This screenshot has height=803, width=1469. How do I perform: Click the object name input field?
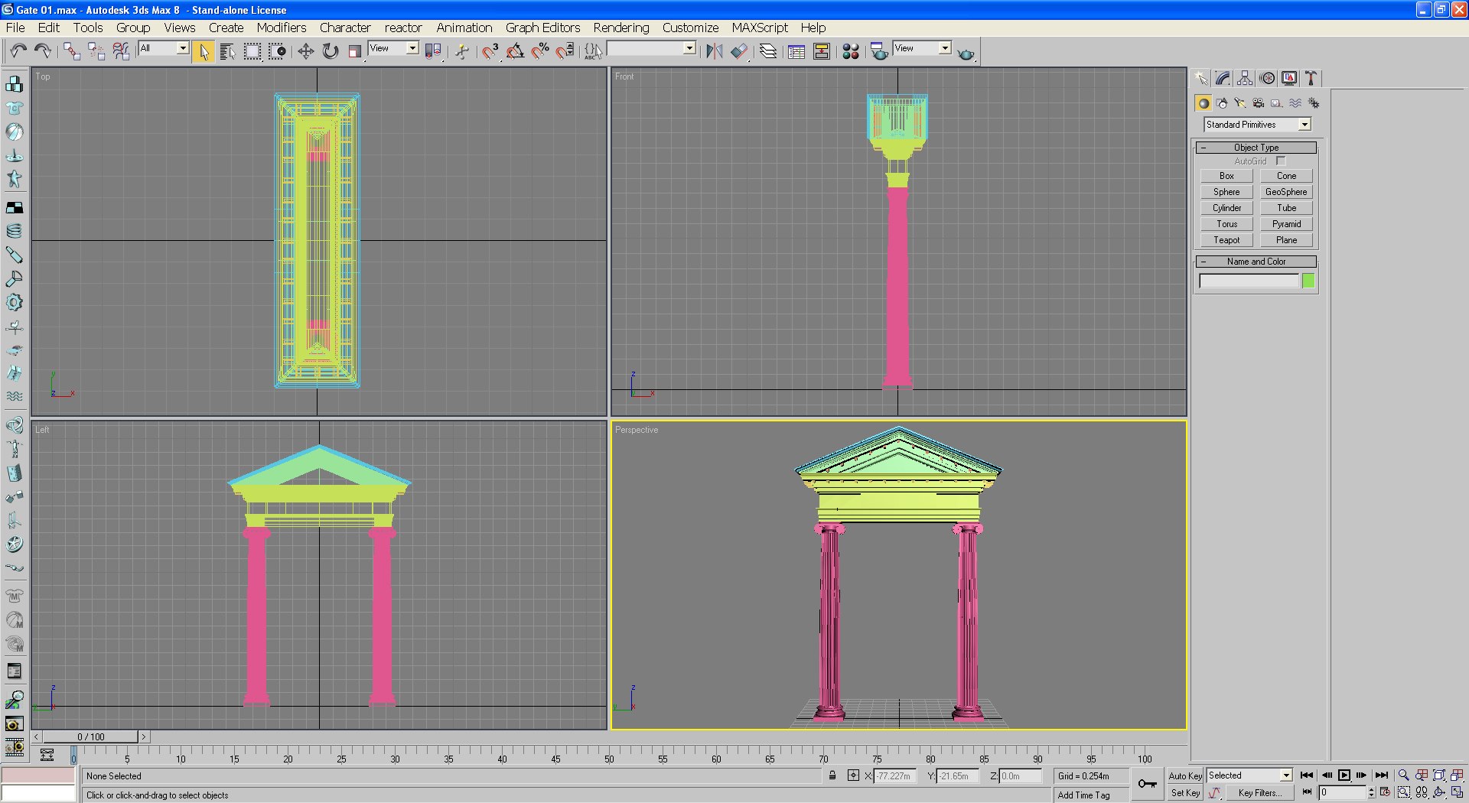[x=1249, y=281]
